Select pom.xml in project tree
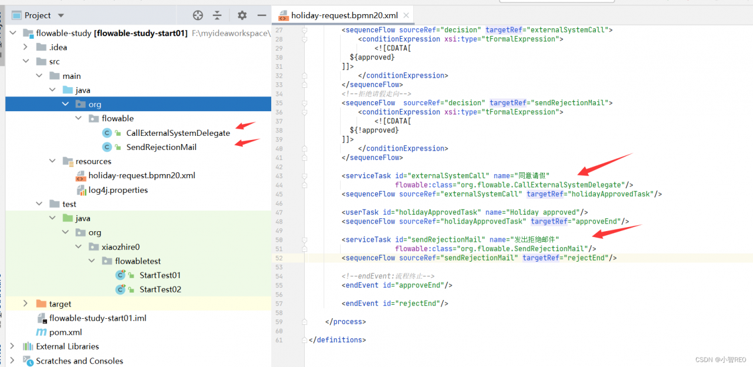 click(66, 332)
